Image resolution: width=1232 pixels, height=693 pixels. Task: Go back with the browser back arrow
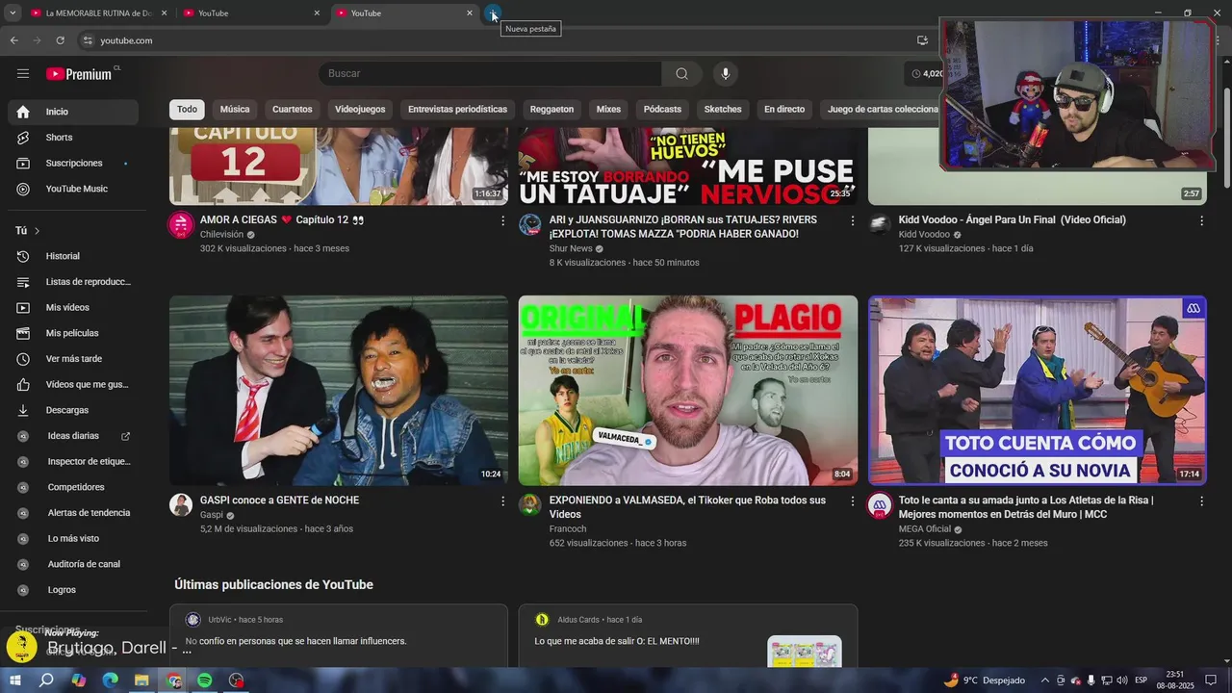pos(13,40)
